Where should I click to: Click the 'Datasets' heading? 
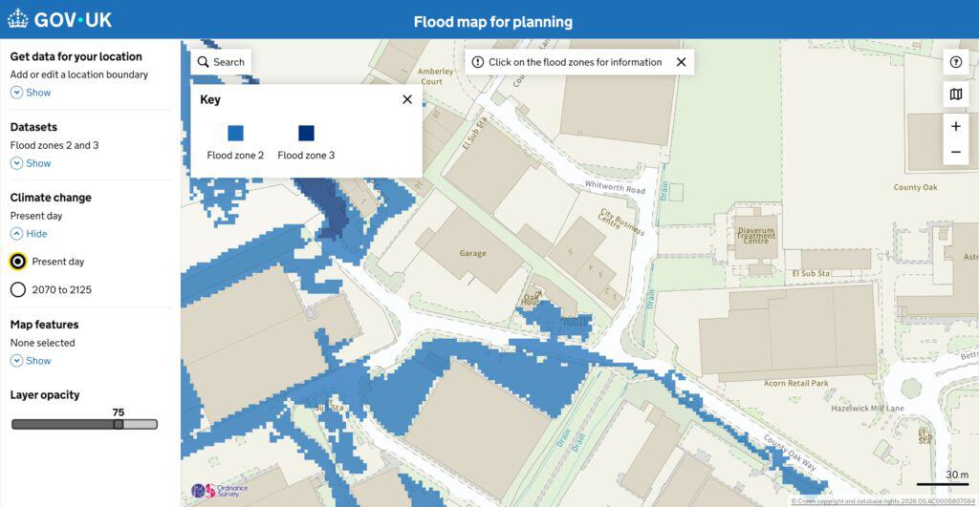33,127
